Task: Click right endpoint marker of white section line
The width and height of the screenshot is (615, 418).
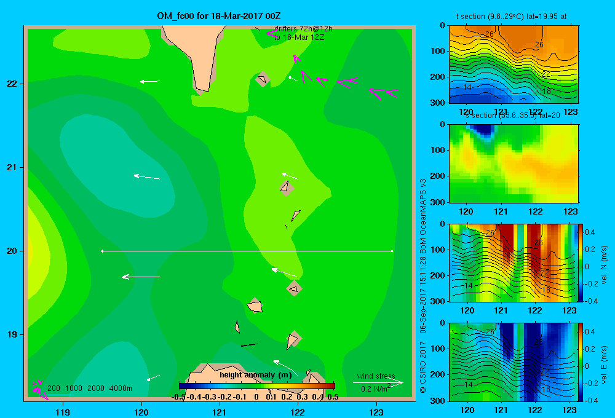Action: (392, 251)
